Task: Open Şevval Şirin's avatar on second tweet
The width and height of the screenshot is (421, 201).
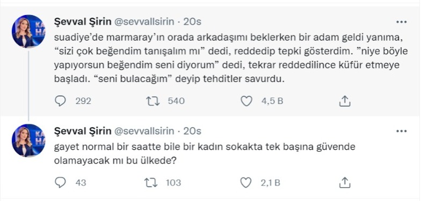Action: 28,140
